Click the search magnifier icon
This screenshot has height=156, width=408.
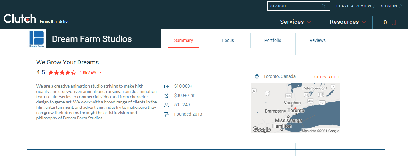pos(324,6)
